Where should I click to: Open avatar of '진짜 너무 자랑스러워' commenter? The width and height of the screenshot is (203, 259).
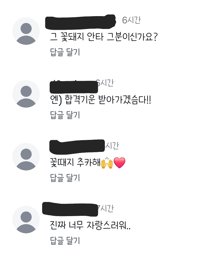(x=26, y=220)
